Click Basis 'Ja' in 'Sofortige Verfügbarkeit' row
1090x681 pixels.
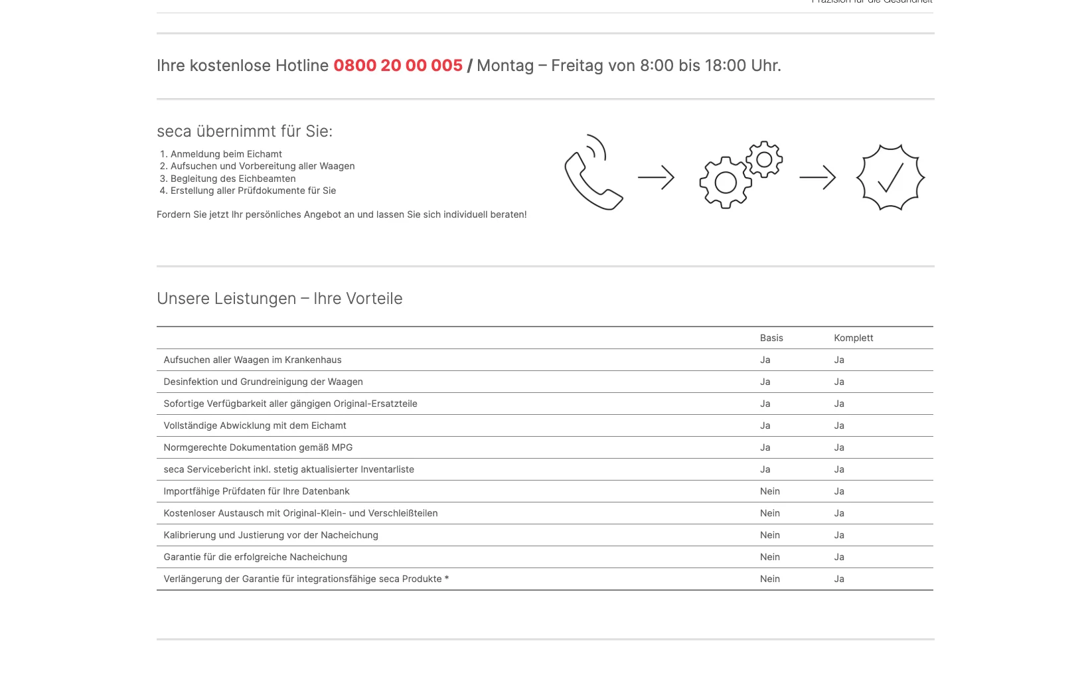[x=765, y=404]
